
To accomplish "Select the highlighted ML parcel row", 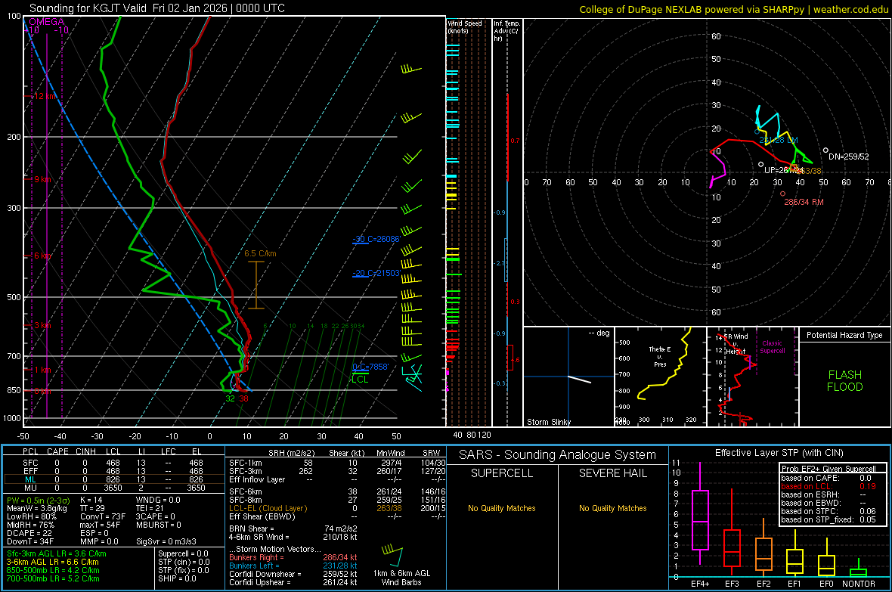I will pyautogui.click(x=113, y=479).
